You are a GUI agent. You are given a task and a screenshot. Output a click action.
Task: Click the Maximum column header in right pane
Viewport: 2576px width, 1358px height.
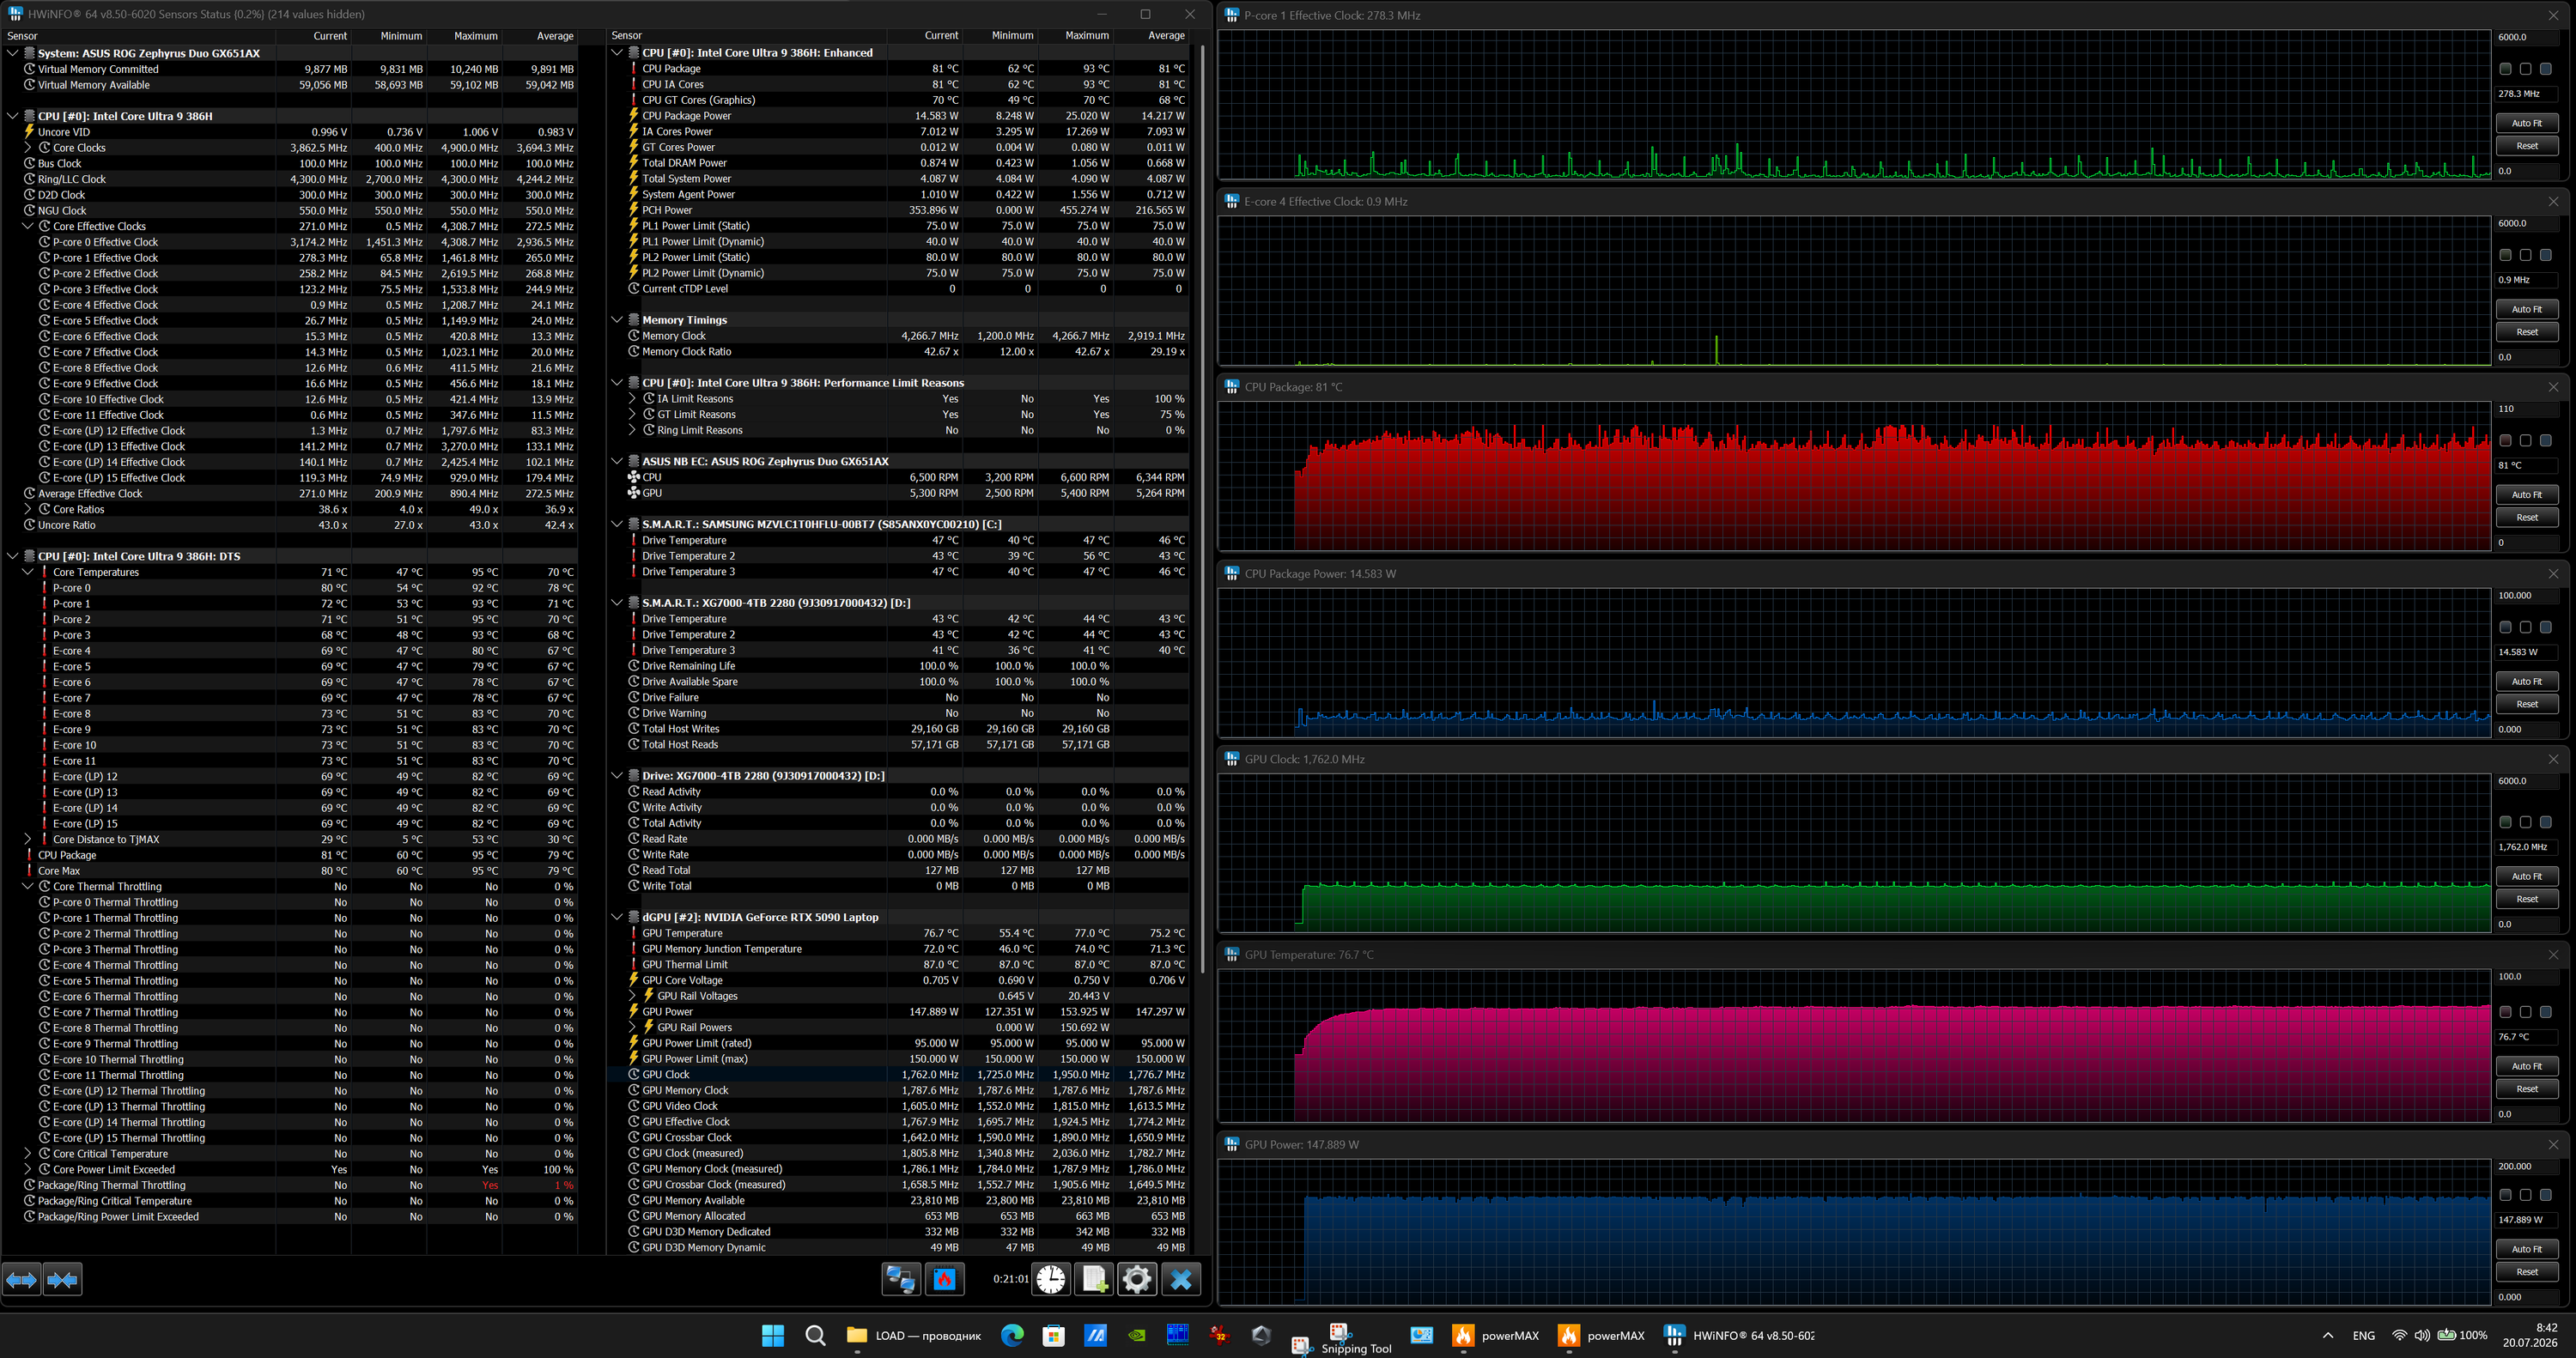1076,36
